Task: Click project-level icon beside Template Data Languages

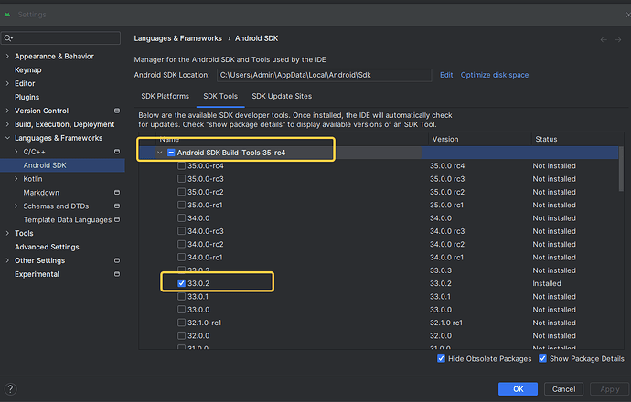Action: (117, 220)
